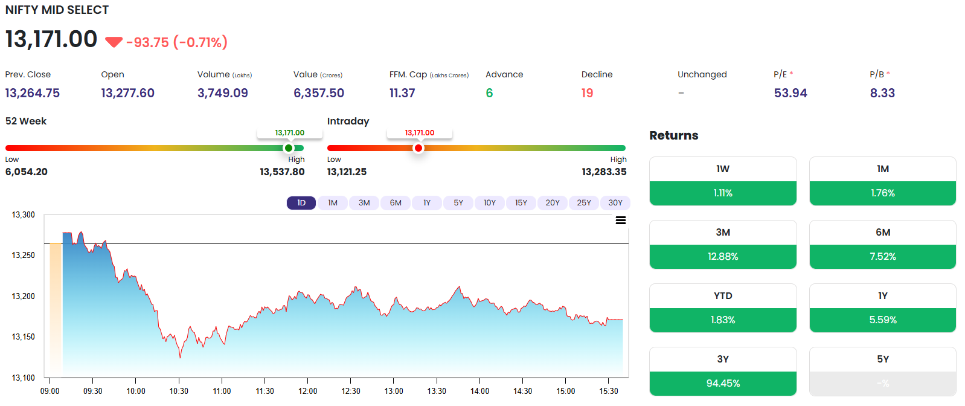
Task: Click the Intraday red slider marker
Action: (x=418, y=148)
